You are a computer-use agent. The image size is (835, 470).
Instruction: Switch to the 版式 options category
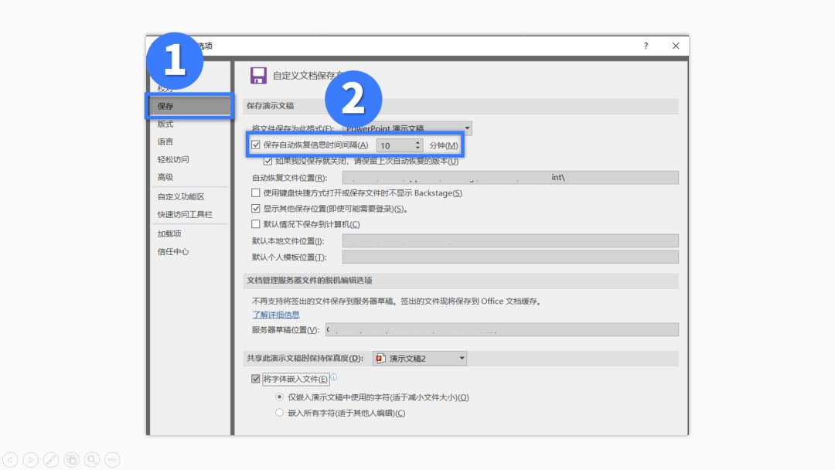pyautogui.click(x=165, y=124)
